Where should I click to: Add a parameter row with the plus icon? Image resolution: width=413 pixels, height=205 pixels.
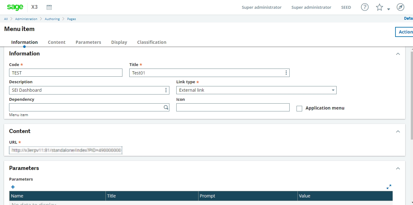pos(13,187)
